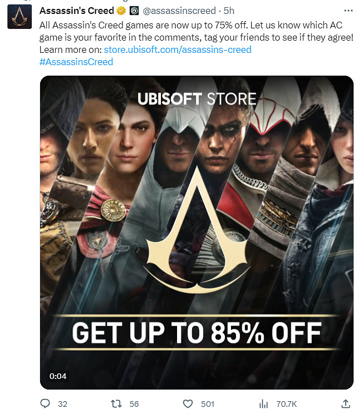Click the #AssassinsCreed hashtag
The image size is (363, 414).
click(76, 62)
